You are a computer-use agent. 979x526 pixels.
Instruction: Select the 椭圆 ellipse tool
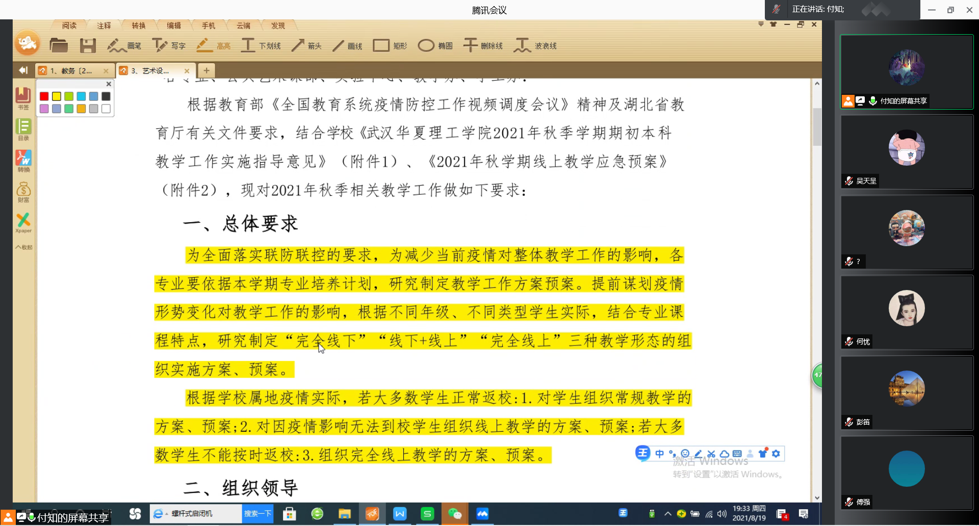[435, 46]
